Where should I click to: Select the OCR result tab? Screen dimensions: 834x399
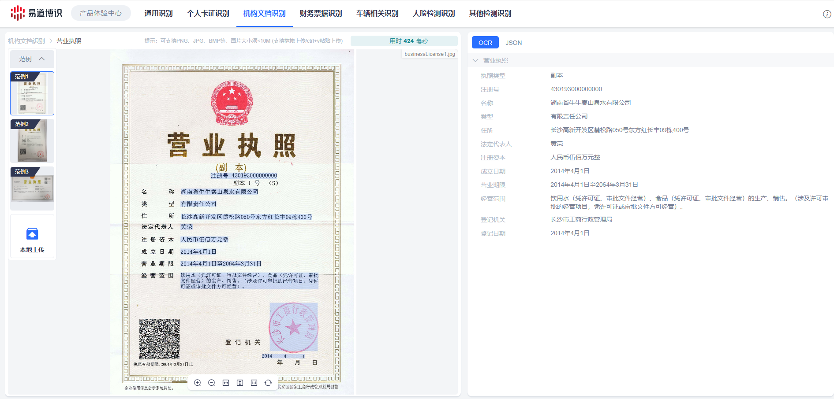pos(485,43)
